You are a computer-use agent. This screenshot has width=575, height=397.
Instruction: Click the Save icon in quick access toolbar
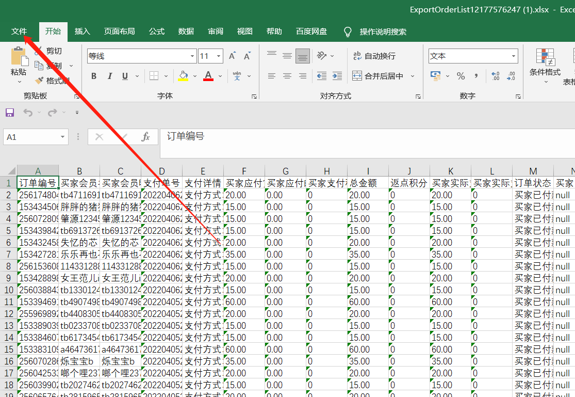pyautogui.click(x=9, y=113)
